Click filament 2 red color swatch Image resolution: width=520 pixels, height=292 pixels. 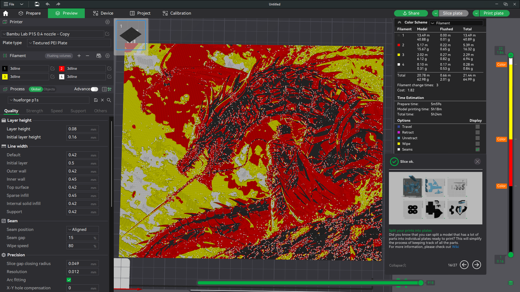pyautogui.click(x=61, y=69)
